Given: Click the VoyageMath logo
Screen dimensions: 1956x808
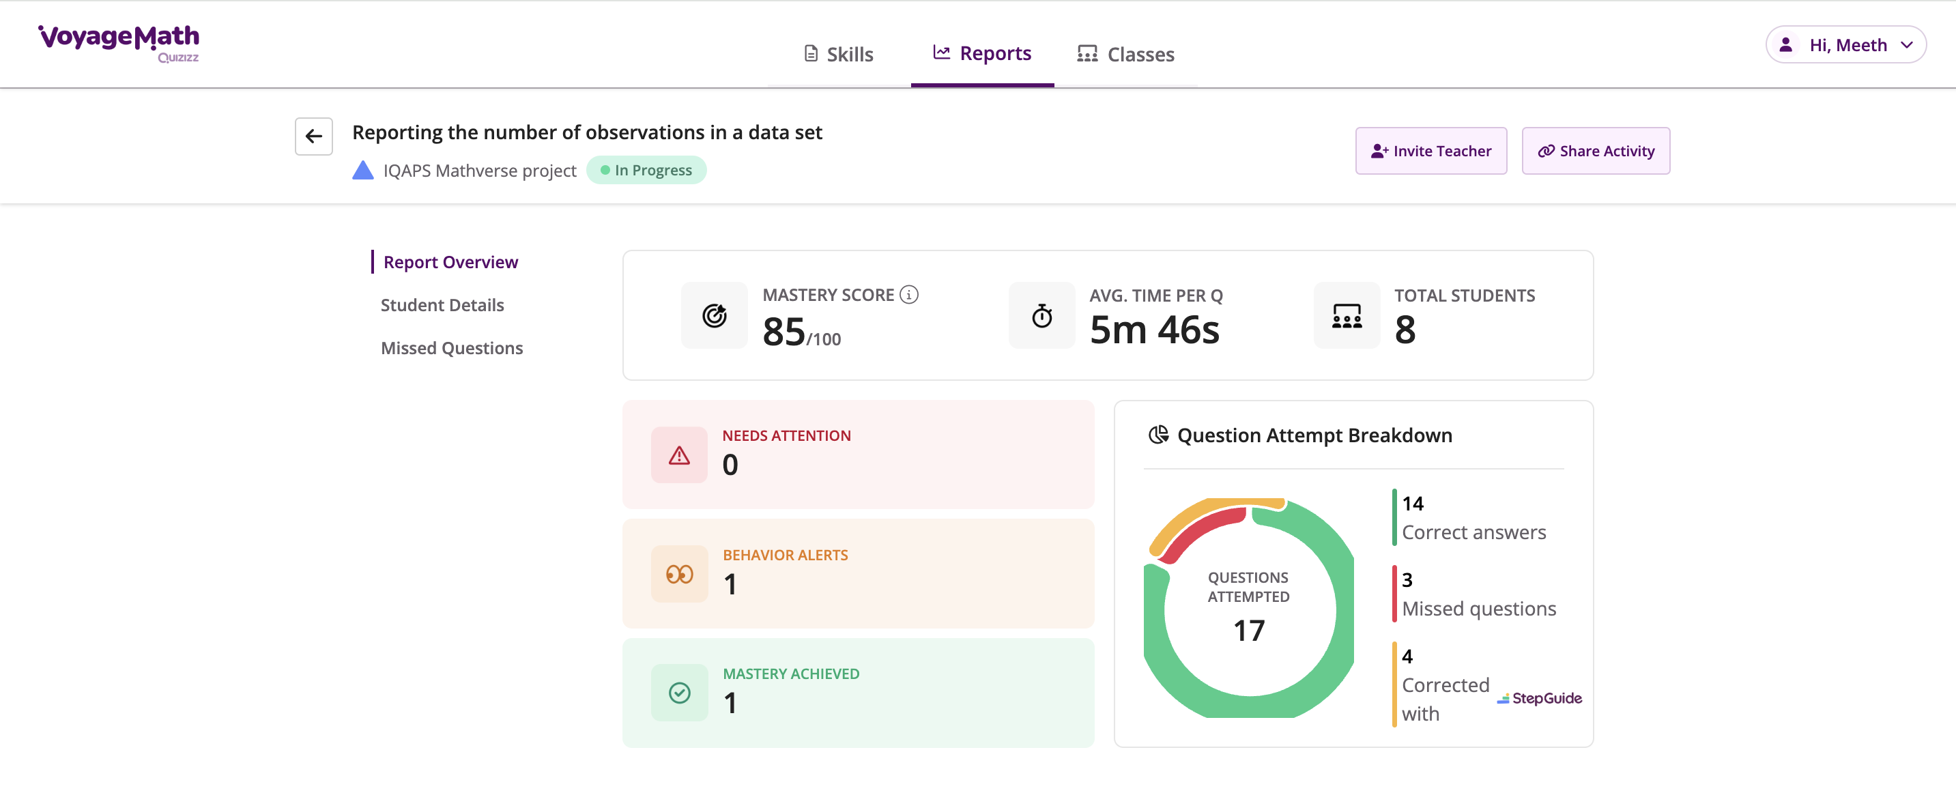Looking at the screenshot, I should click(x=119, y=42).
